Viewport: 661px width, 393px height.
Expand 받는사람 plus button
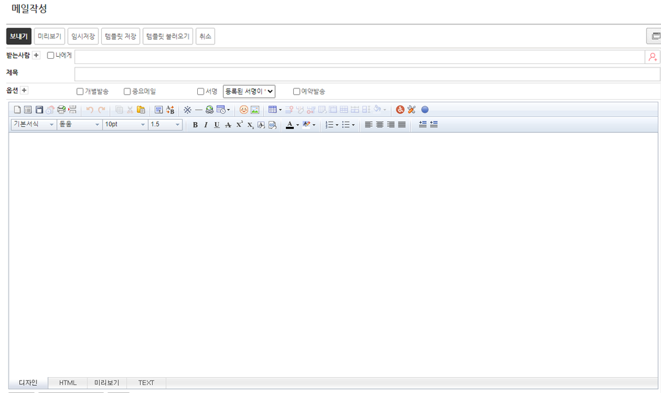[36, 55]
